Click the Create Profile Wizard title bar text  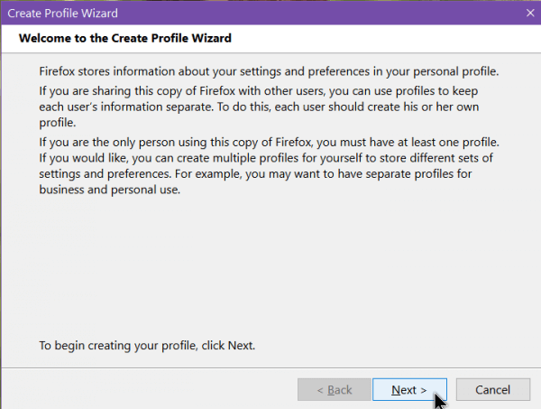62,14
